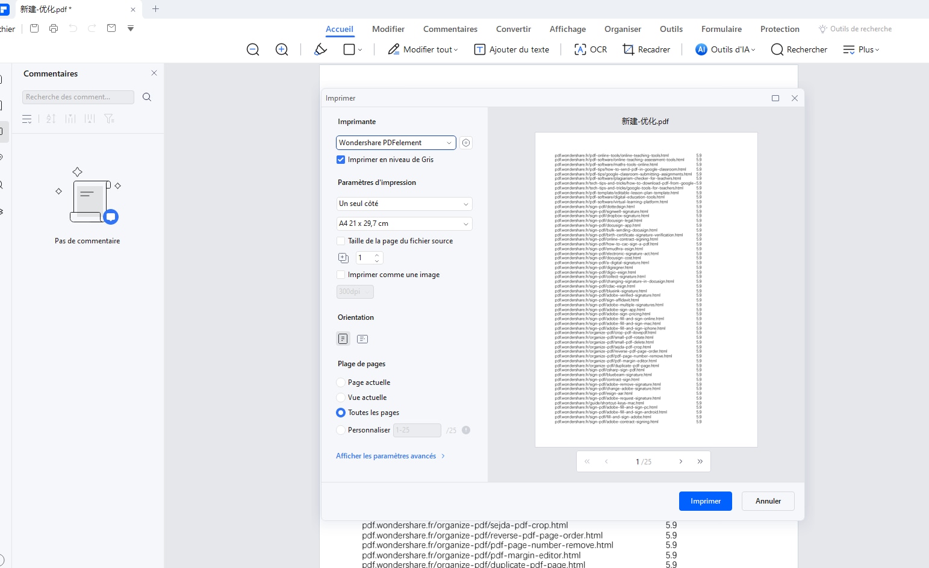Screen dimensions: 929x568
Task: Open a new tab with plus icon
Action: [155, 9]
